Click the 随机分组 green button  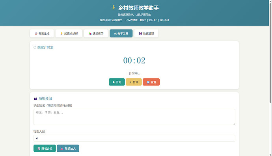pos(45,149)
